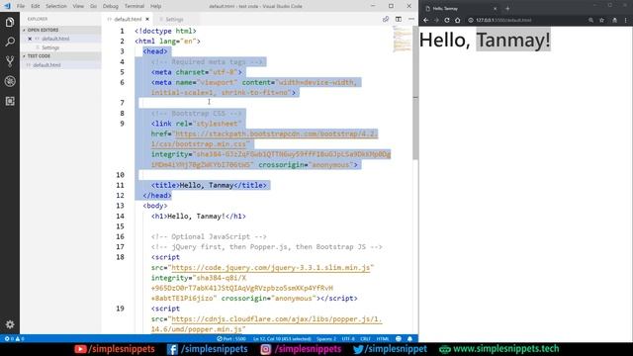
Task: Click the editor vertical scrollbar thumb
Action: click(x=415, y=93)
